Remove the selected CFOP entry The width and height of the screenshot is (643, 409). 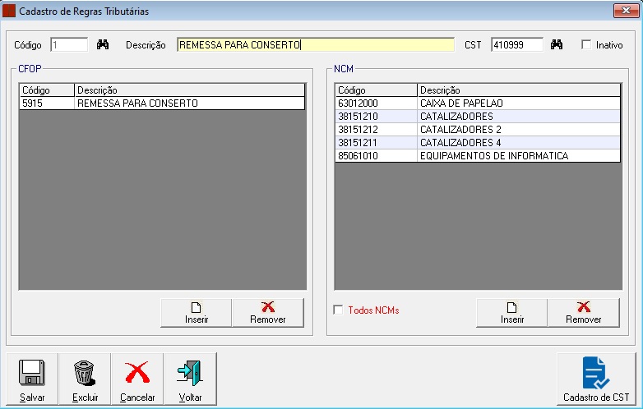[x=267, y=312]
